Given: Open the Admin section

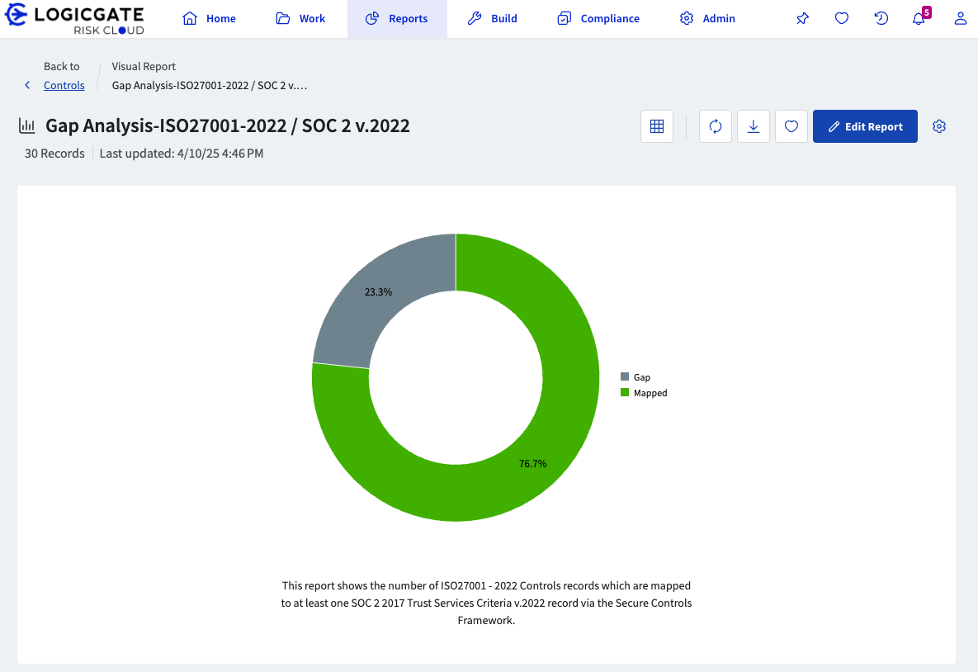Looking at the screenshot, I should (x=707, y=19).
